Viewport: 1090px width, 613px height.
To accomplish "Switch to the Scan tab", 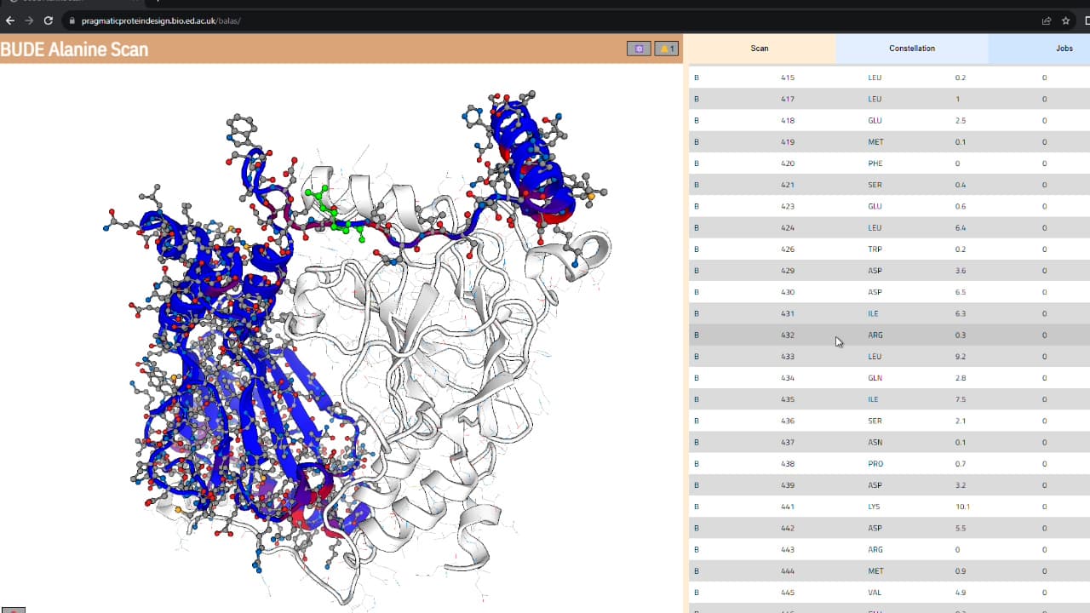I will (x=760, y=49).
